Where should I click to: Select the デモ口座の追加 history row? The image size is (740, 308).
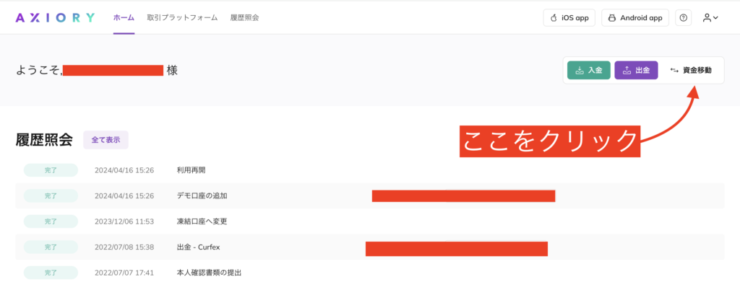point(206,195)
